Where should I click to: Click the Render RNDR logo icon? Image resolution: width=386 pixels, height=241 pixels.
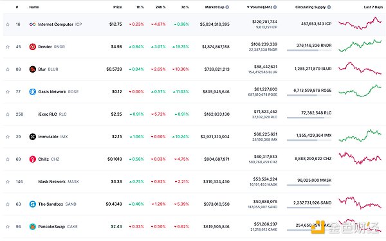pyautogui.click(x=33, y=47)
